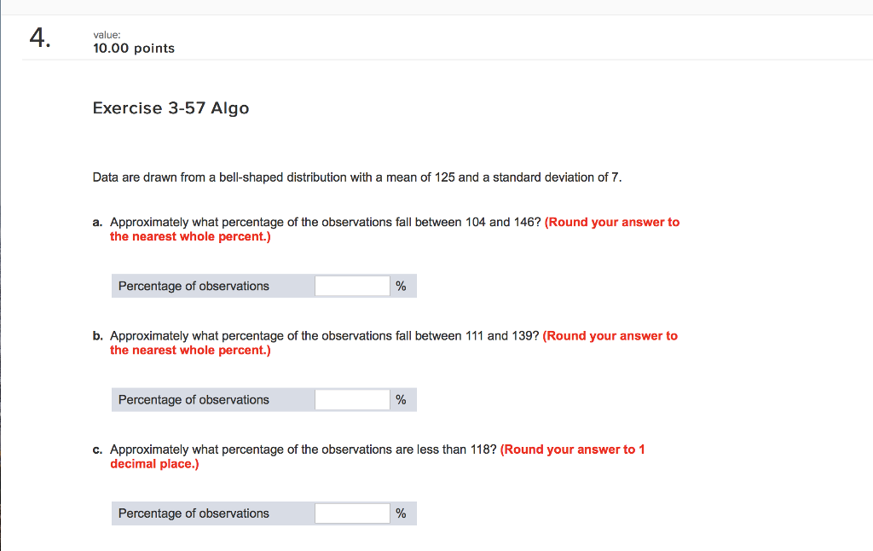Click the % unit cell for part b
The image size is (873, 551).
click(402, 399)
